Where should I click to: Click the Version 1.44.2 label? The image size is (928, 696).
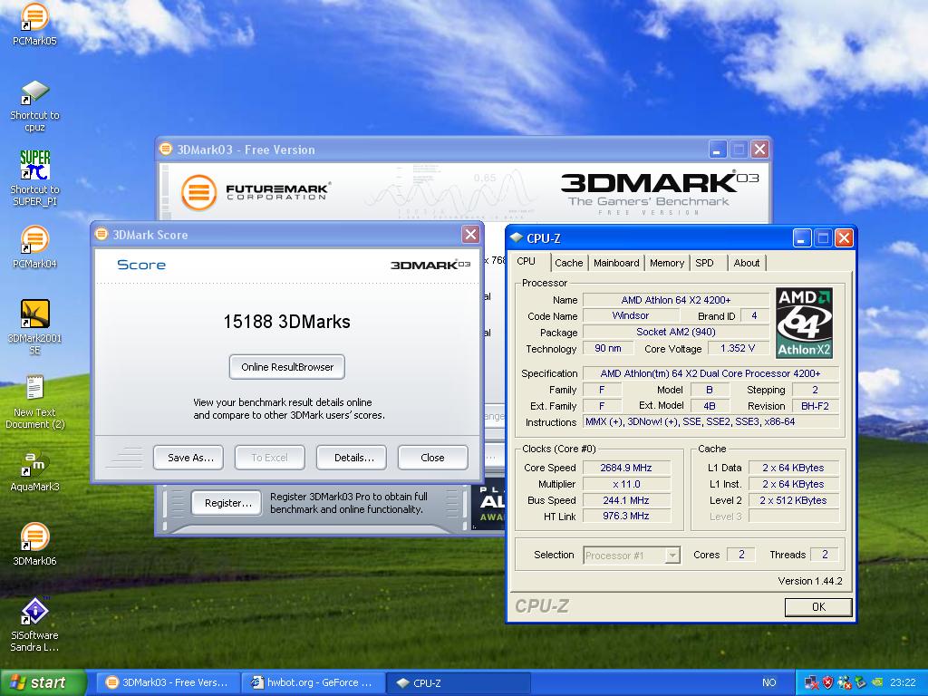pos(809,581)
